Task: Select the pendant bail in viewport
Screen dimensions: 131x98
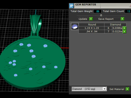Action: point(36,25)
